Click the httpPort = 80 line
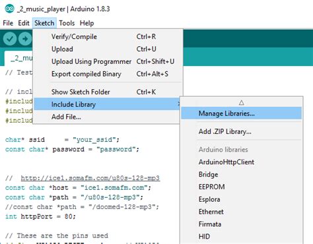 click(x=40, y=216)
